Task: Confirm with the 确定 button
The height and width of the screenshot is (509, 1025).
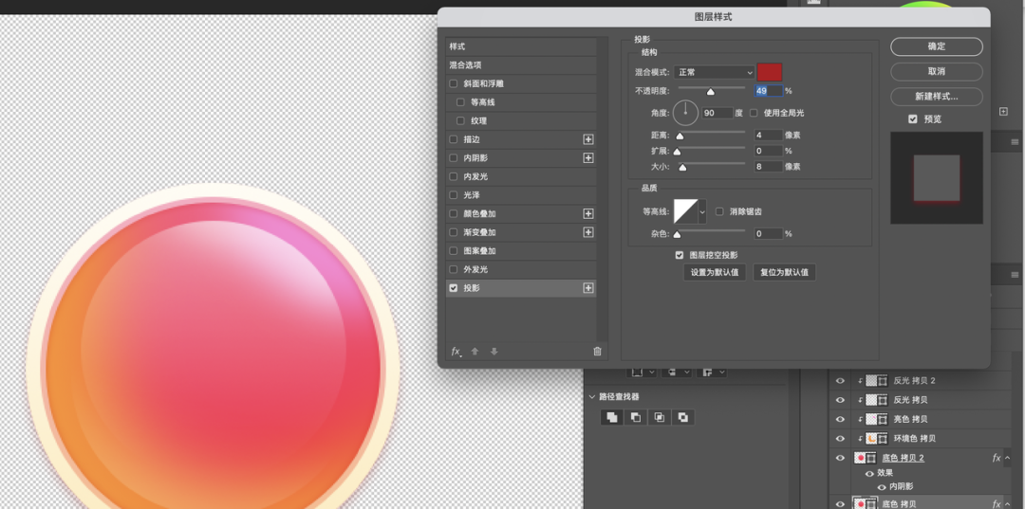Action: tap(936, 46)
